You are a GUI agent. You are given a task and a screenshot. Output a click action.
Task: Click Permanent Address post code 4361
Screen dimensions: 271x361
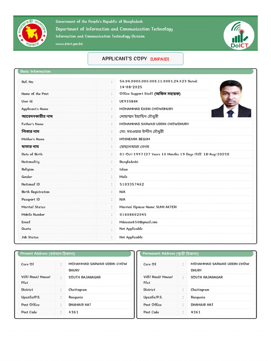195,312
